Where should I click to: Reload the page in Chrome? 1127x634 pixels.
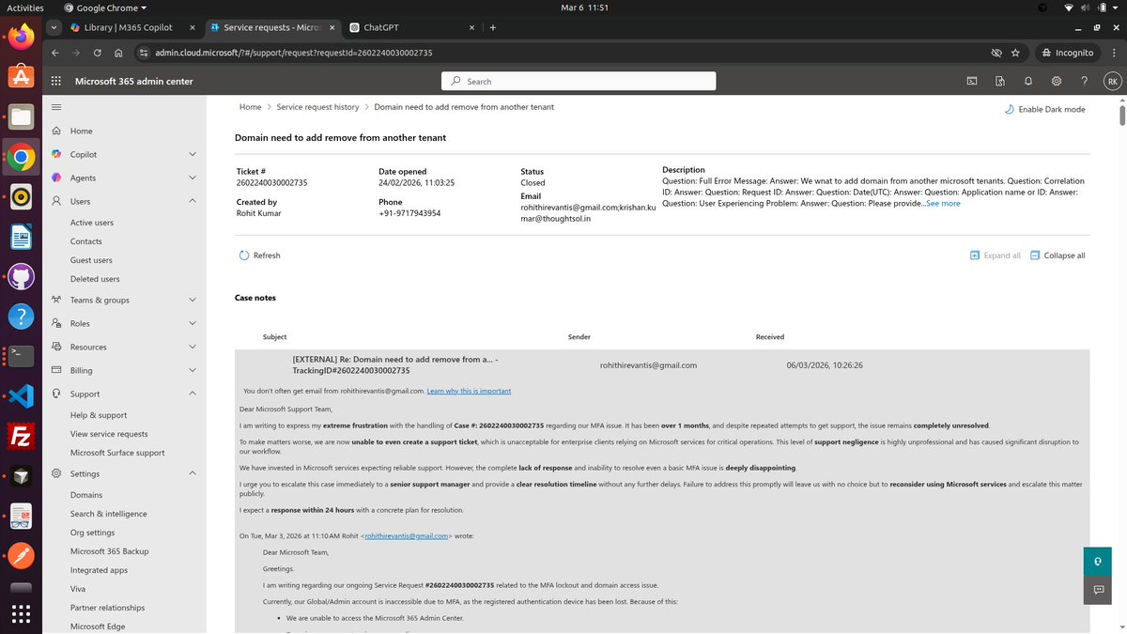point(98,53)
